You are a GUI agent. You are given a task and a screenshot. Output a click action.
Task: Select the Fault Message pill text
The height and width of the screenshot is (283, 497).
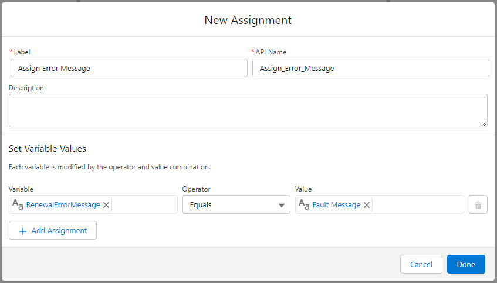336,205
